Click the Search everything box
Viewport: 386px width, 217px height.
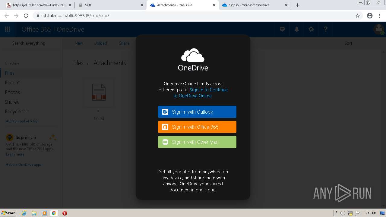coord(29,43)
